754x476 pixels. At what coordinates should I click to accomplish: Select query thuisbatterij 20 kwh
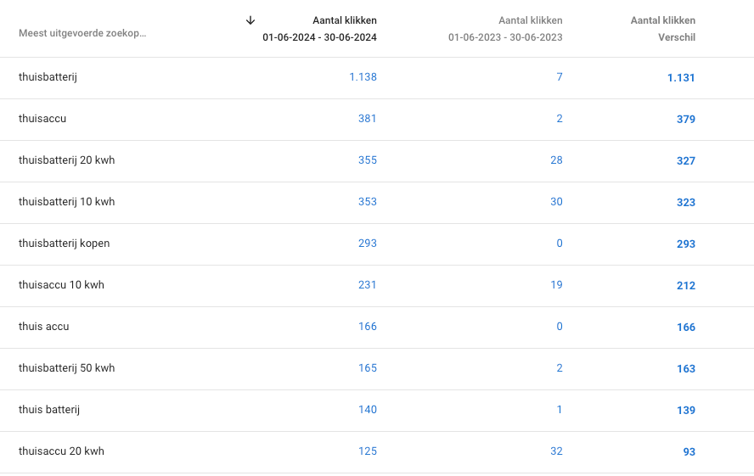coord(67,160)
